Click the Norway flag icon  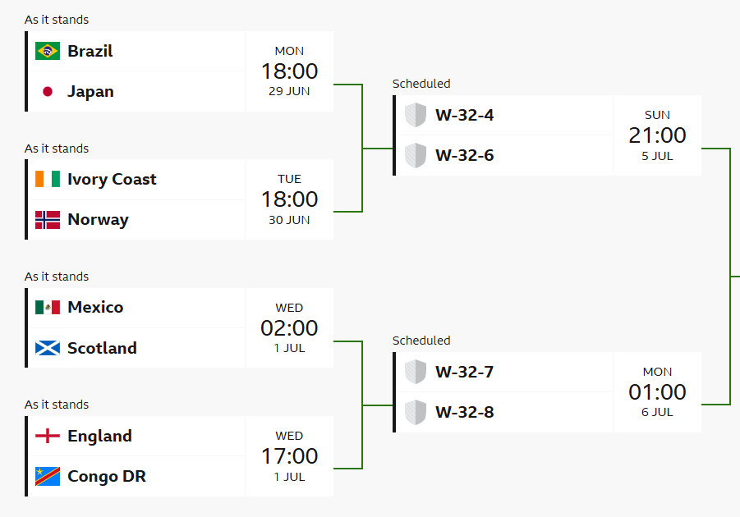coord(48,220)
